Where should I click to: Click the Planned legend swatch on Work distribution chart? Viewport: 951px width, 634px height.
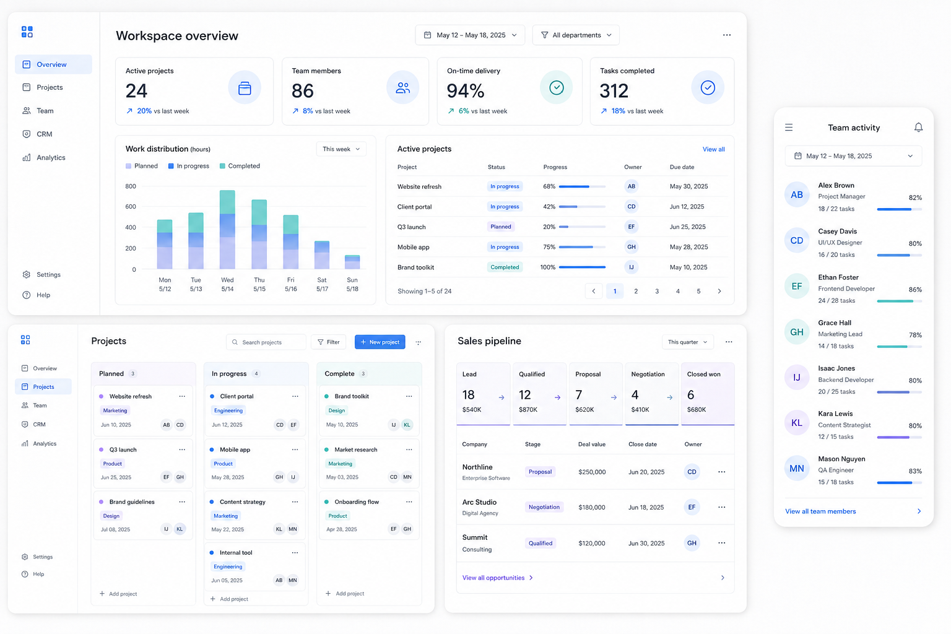(x=128, y=166)
